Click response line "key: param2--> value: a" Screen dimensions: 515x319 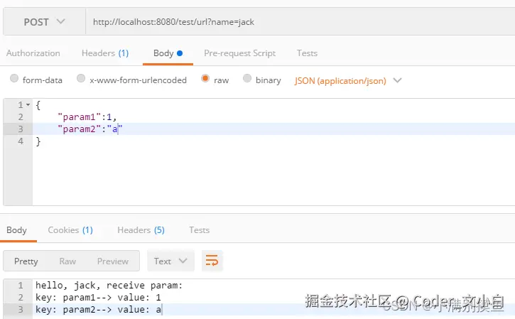point(99,310)
